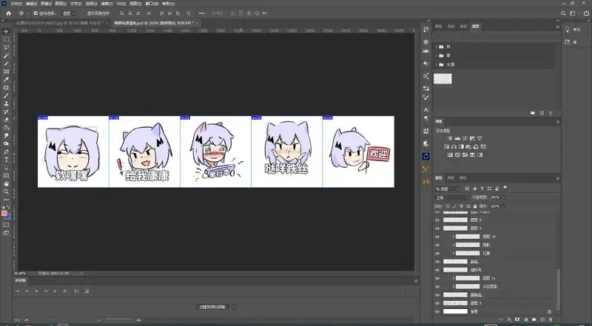This screenshot has width=592, height=326.
Task: Open the 文件 File menu
Action: [16, 4]
